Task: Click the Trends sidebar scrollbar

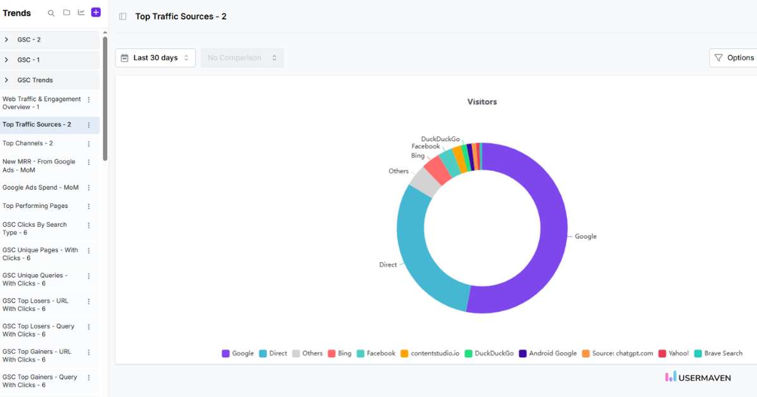Action: tap(105, 98)
